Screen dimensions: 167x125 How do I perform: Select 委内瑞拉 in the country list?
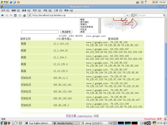(x=85, y=22)
